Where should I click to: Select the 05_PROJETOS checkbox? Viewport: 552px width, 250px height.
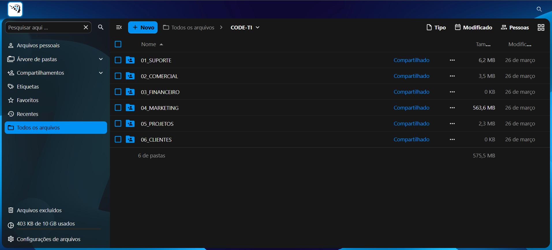[118, 123]
